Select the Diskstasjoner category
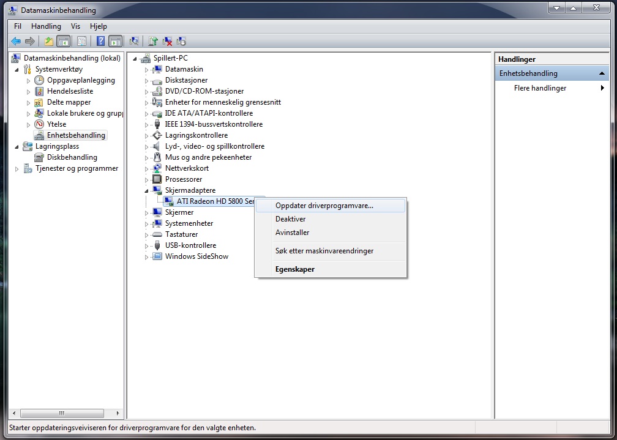This screenshot has width=617, height=440. tap(186, 80)
